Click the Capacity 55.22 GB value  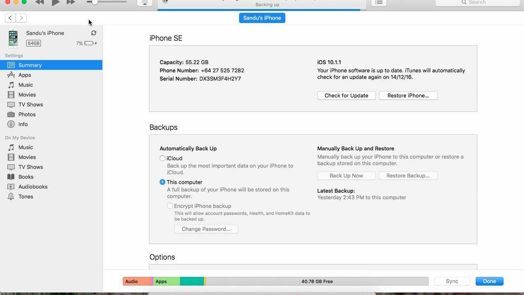pos(197,62)
